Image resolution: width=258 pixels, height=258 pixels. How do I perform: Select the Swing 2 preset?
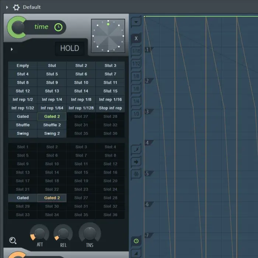tap(52, 133)
